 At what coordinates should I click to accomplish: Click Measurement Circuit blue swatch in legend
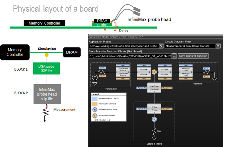point(95,99)
